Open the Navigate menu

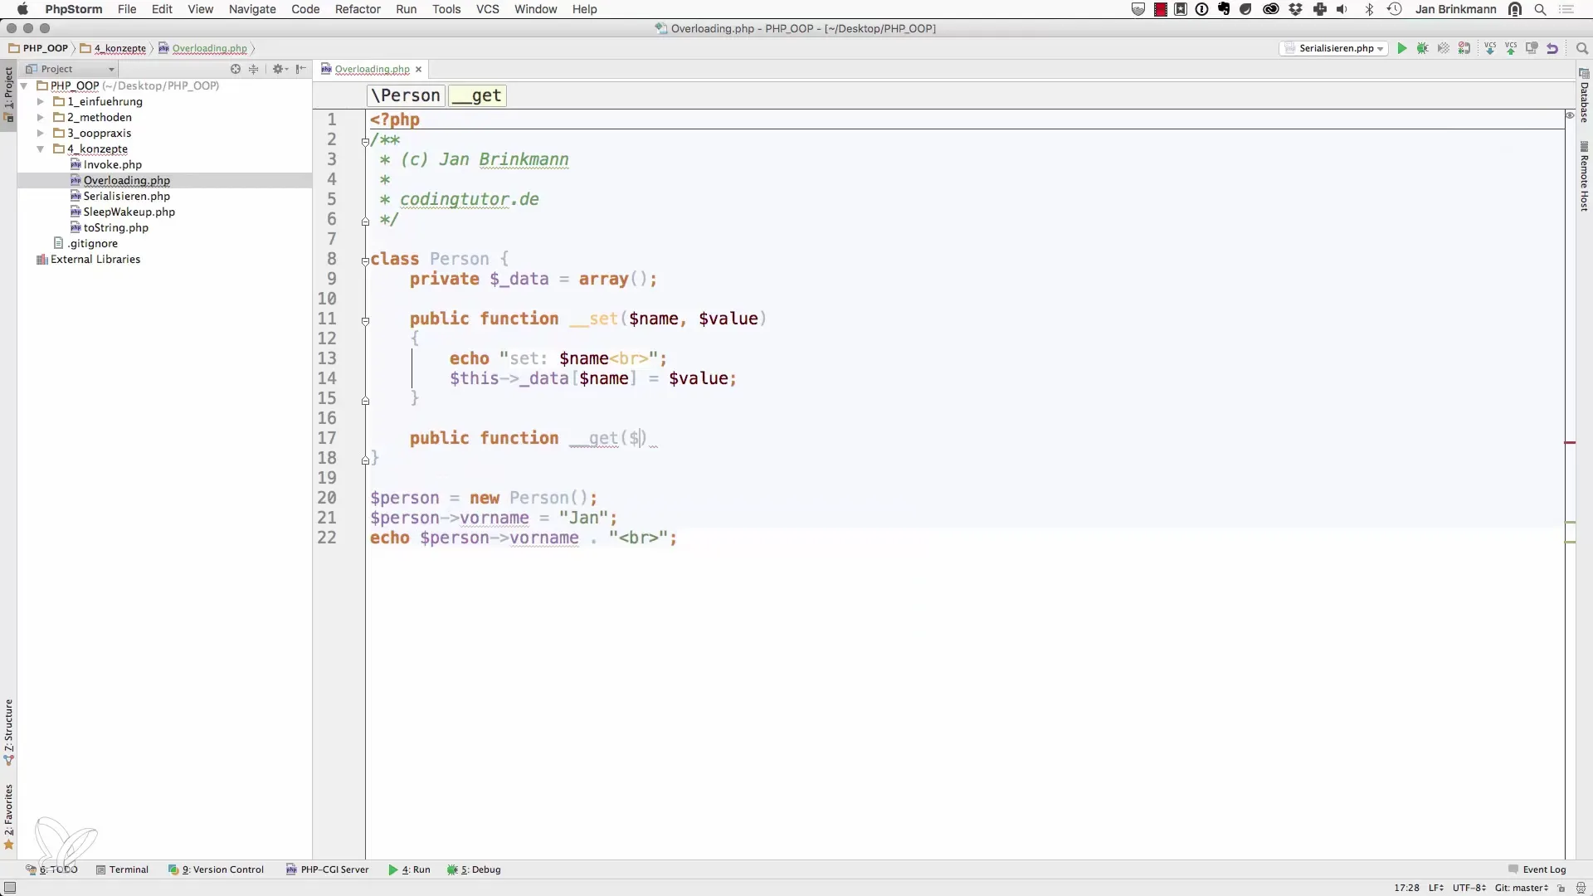pos(252,9)
